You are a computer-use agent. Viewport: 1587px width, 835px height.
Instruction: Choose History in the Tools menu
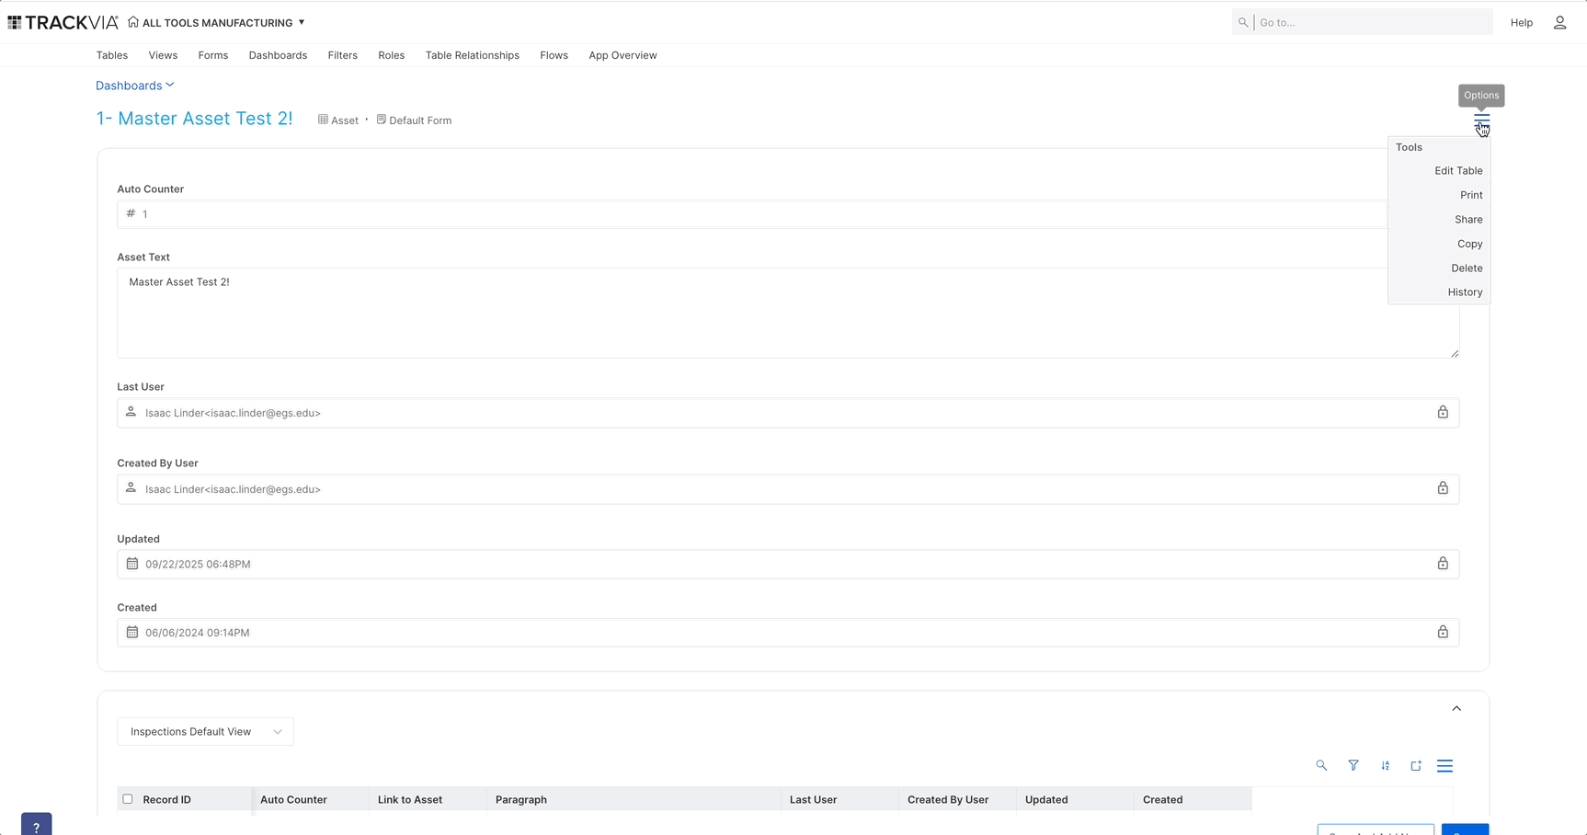[x=1465, y=292]
